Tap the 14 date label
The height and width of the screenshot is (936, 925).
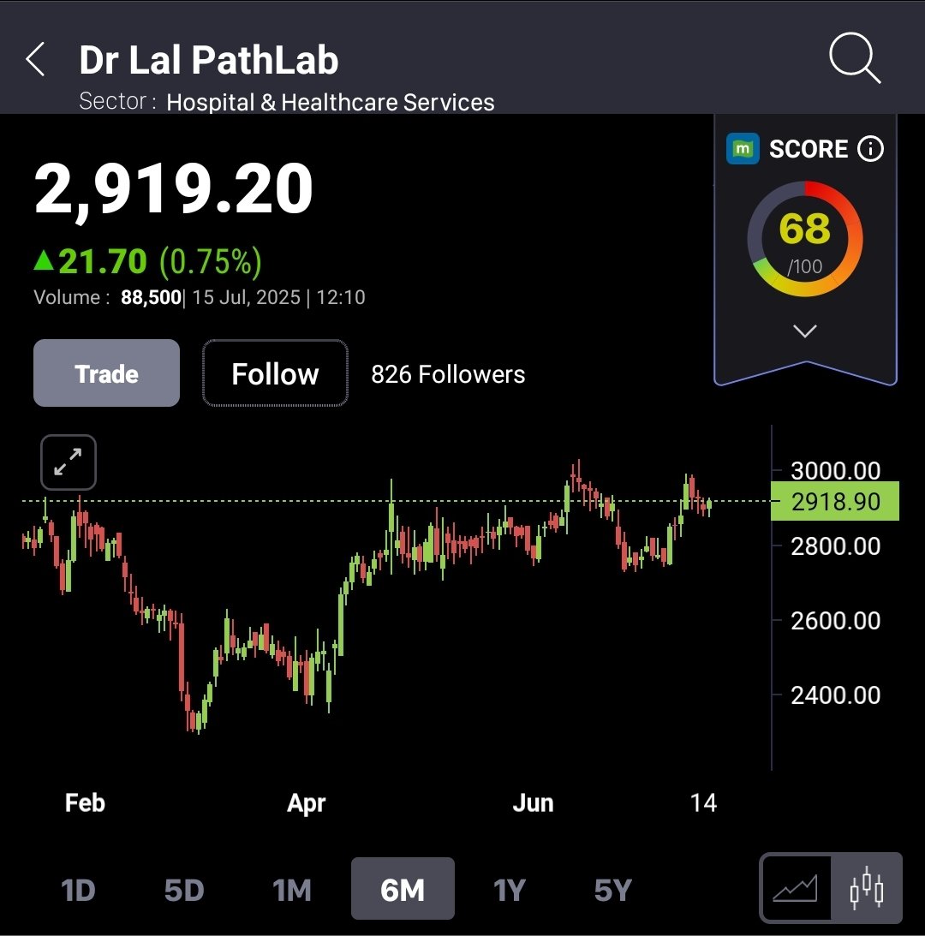[x=703, y=803]
